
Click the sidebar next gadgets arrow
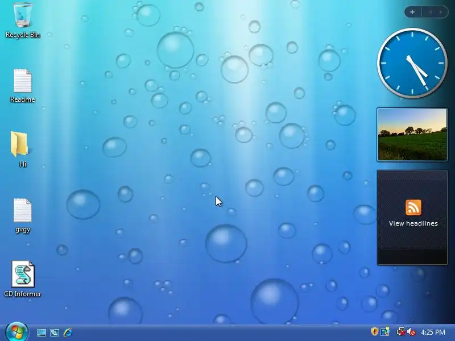441,12
